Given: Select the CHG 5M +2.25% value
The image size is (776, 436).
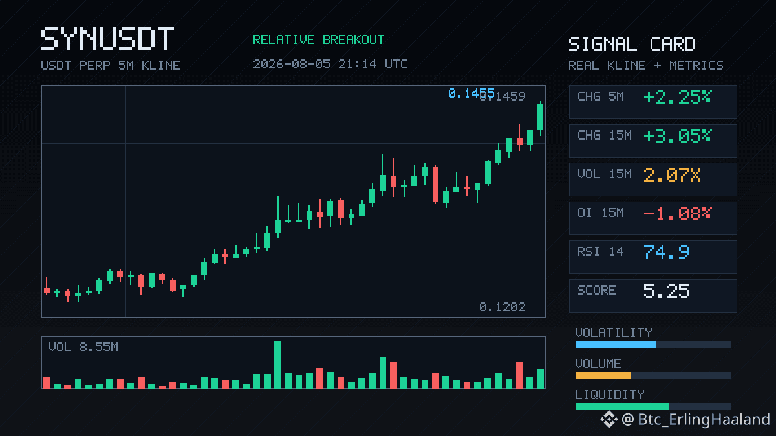Looking at the screenshot, I should [x=677, y=98].
